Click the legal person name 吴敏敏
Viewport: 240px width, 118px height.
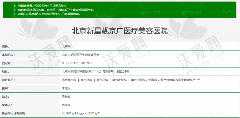66,97
